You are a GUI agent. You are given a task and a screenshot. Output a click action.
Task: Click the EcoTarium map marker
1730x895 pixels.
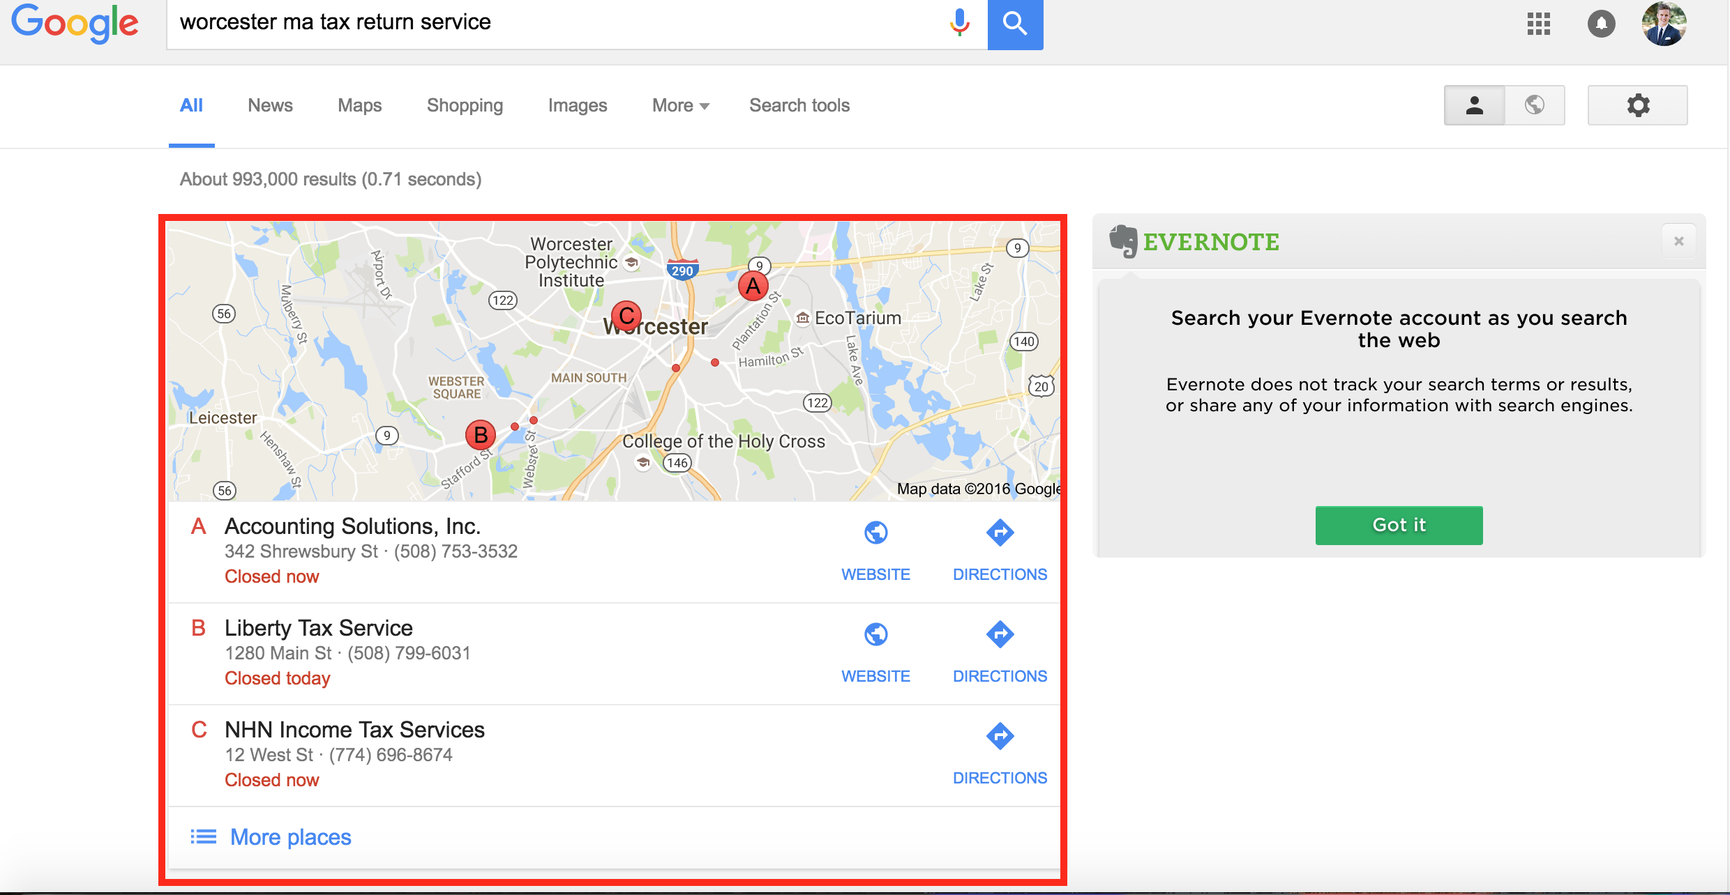(803, 319)
